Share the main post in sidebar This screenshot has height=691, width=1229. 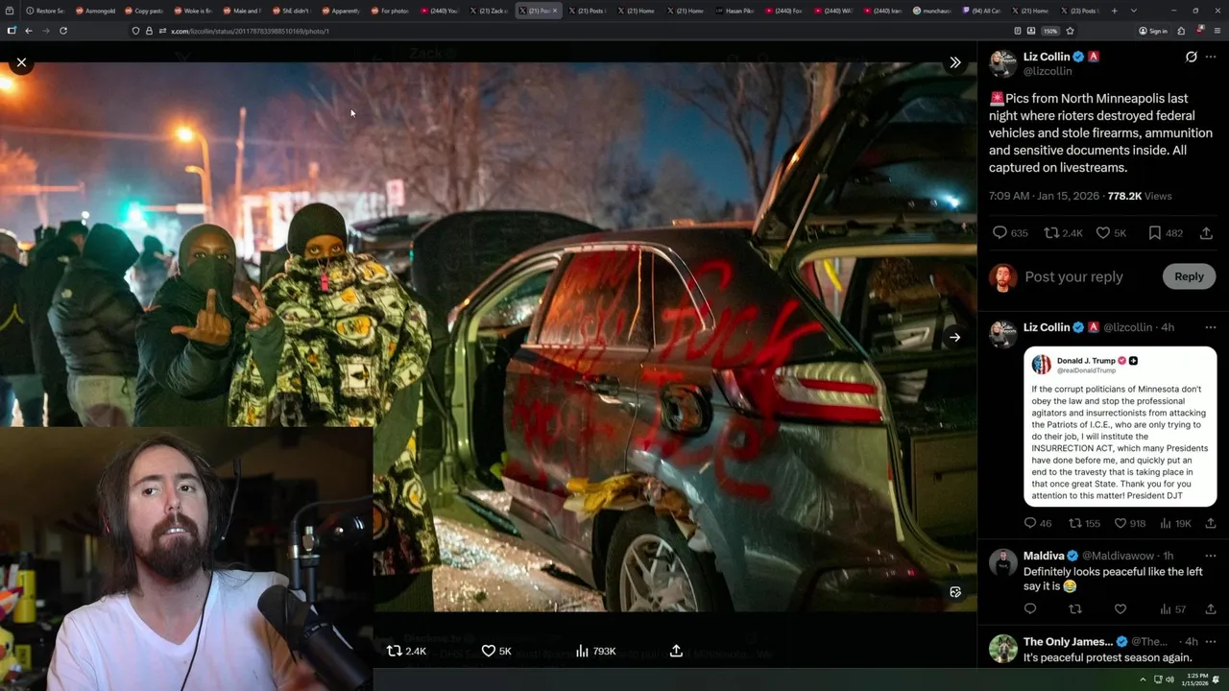click(1206, 232)
